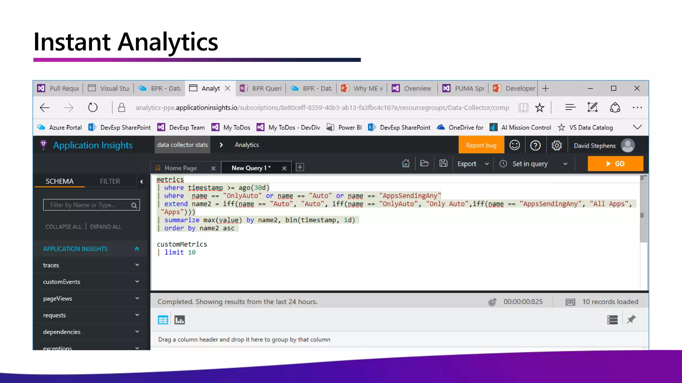Click data collector stats breadcrumb

182,145
